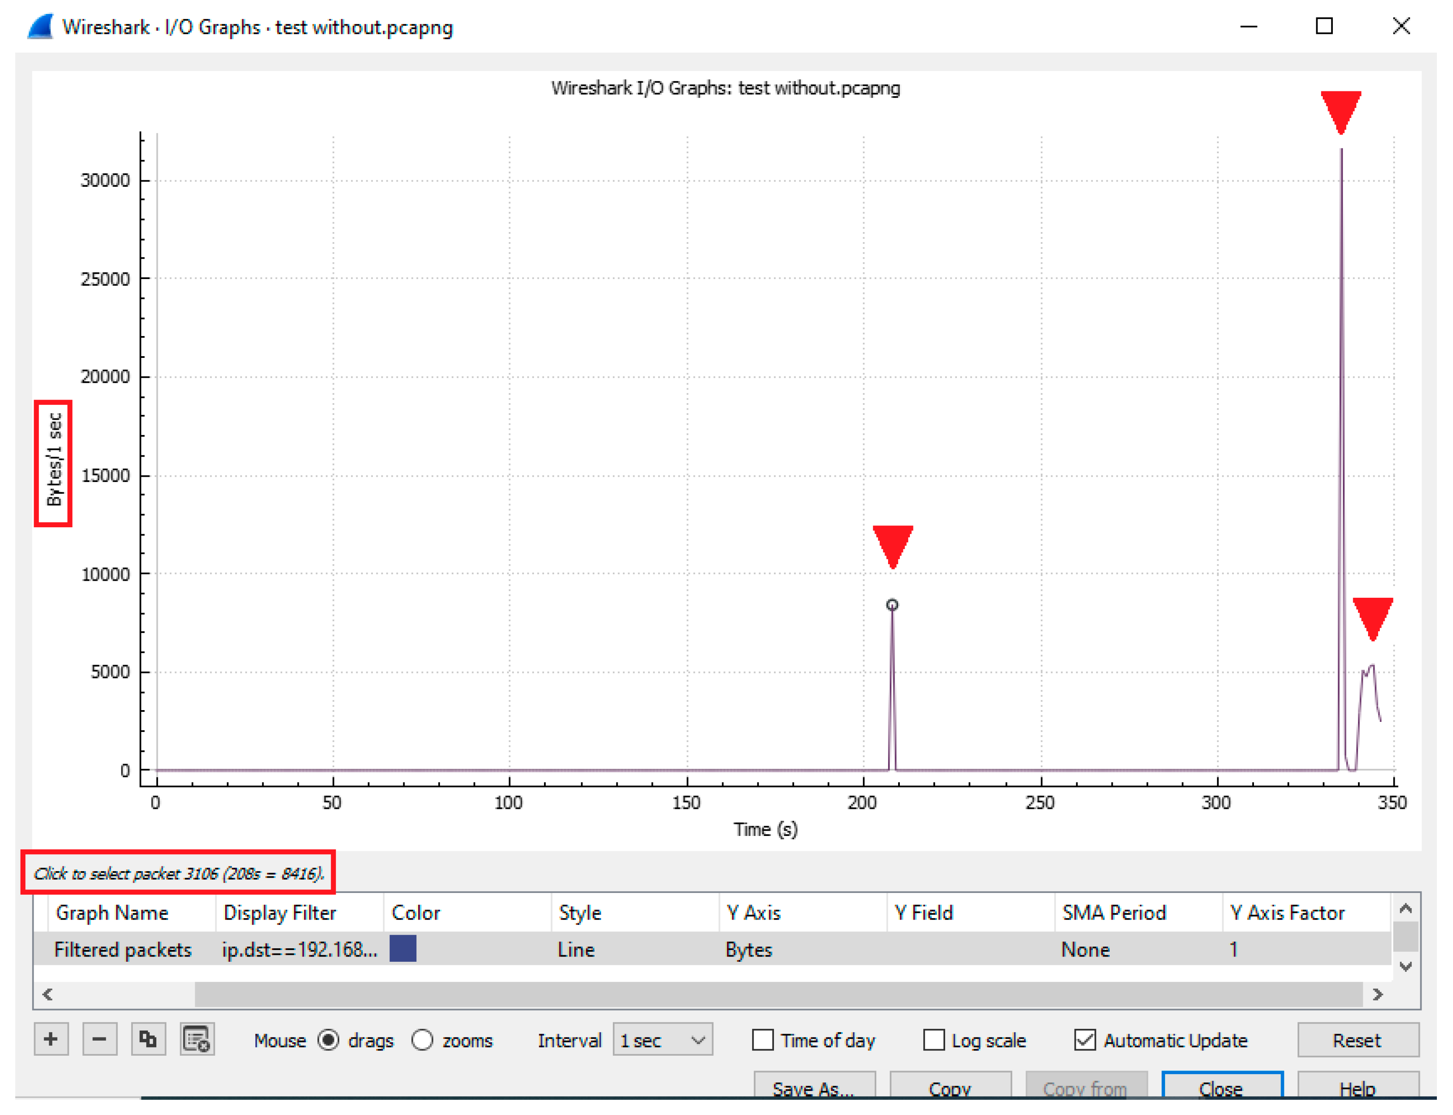Maximize the I/O Graphs window

(1325, 27)
